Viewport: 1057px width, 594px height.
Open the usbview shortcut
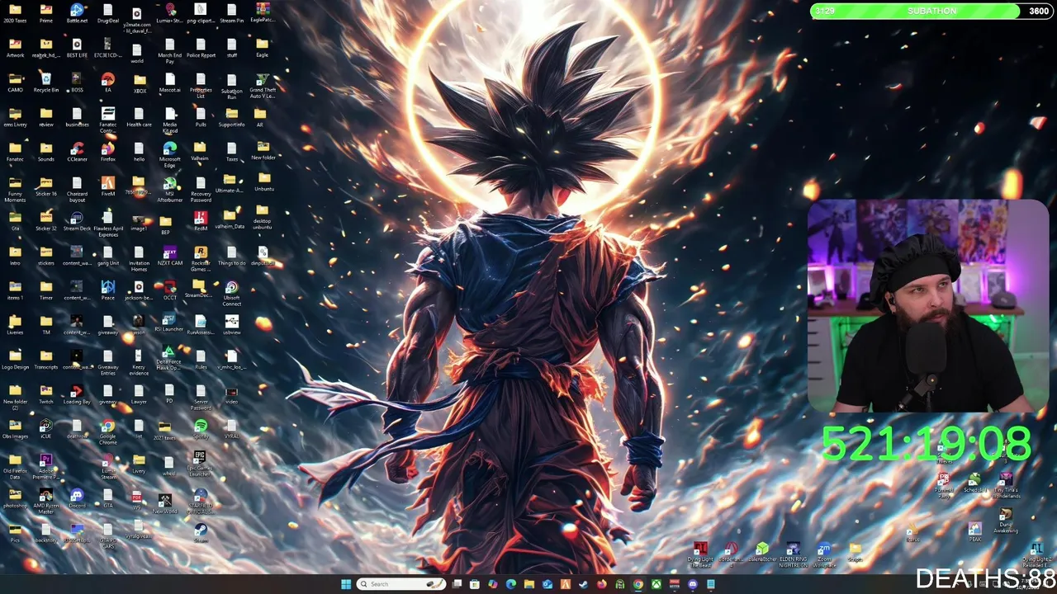coord(232,325)
